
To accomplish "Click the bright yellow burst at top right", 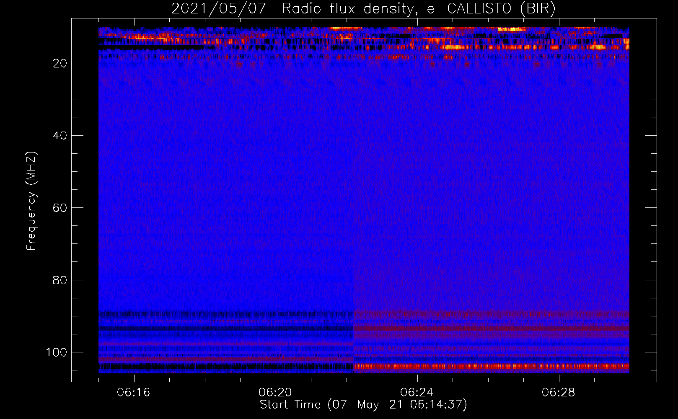I will (511, 29).
